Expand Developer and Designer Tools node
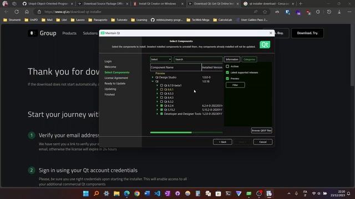Image resolution: width=355 pixels, height=199 pixels. pyautogui.click(x=157, y=114)
